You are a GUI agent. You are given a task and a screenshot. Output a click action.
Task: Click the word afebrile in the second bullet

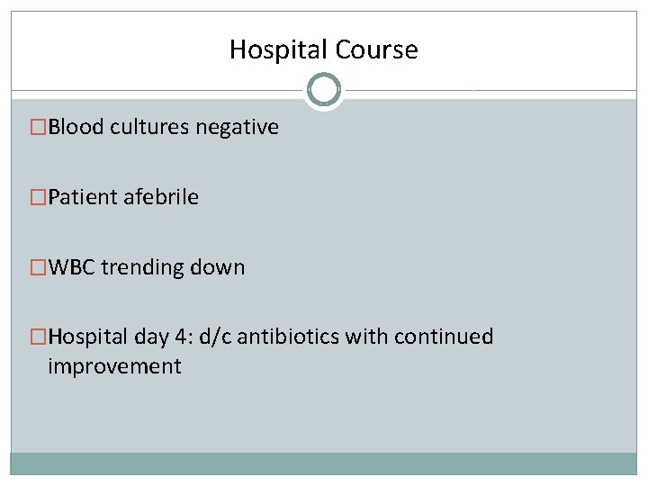[x=162, y=198]
